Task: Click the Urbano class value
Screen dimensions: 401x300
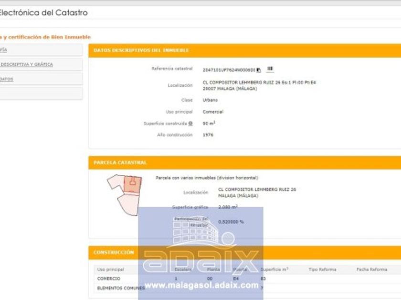Action: [210, 100]
